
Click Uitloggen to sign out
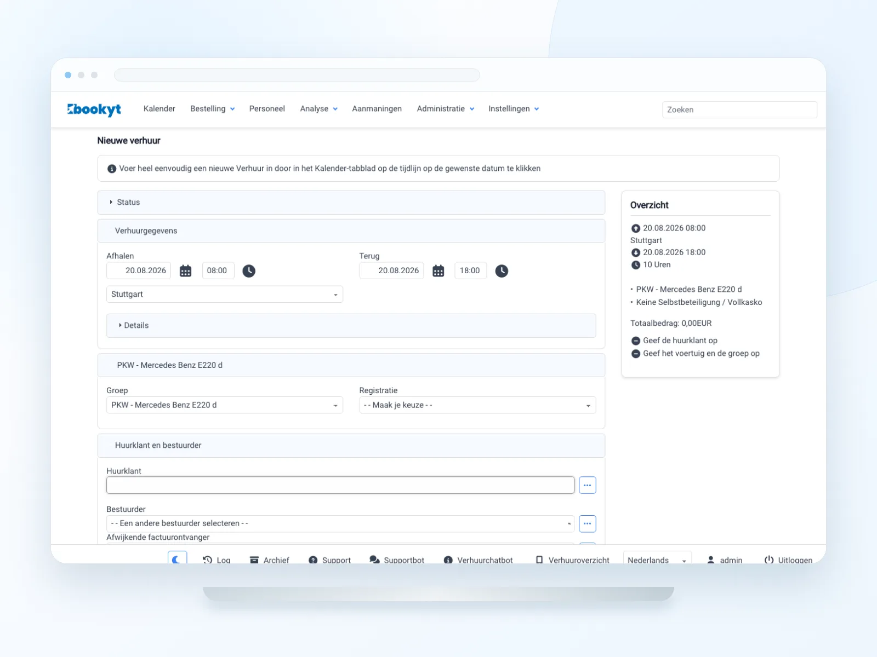coord(788,560)
